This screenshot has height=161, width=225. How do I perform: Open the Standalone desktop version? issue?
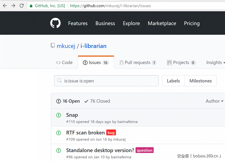[x=100, y=150]
